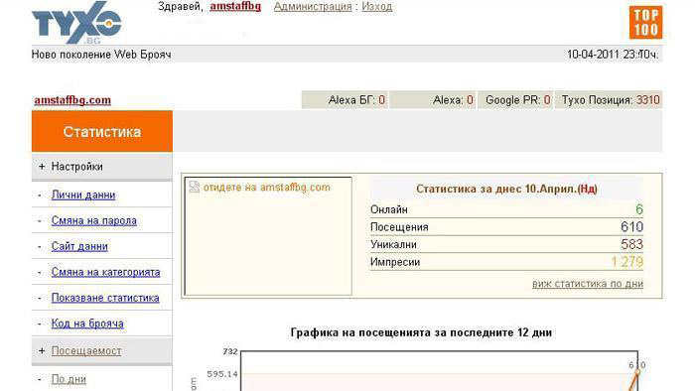
Task: Click the Alexa БГ: 0 indicator
Action: (x=345, y=100)
